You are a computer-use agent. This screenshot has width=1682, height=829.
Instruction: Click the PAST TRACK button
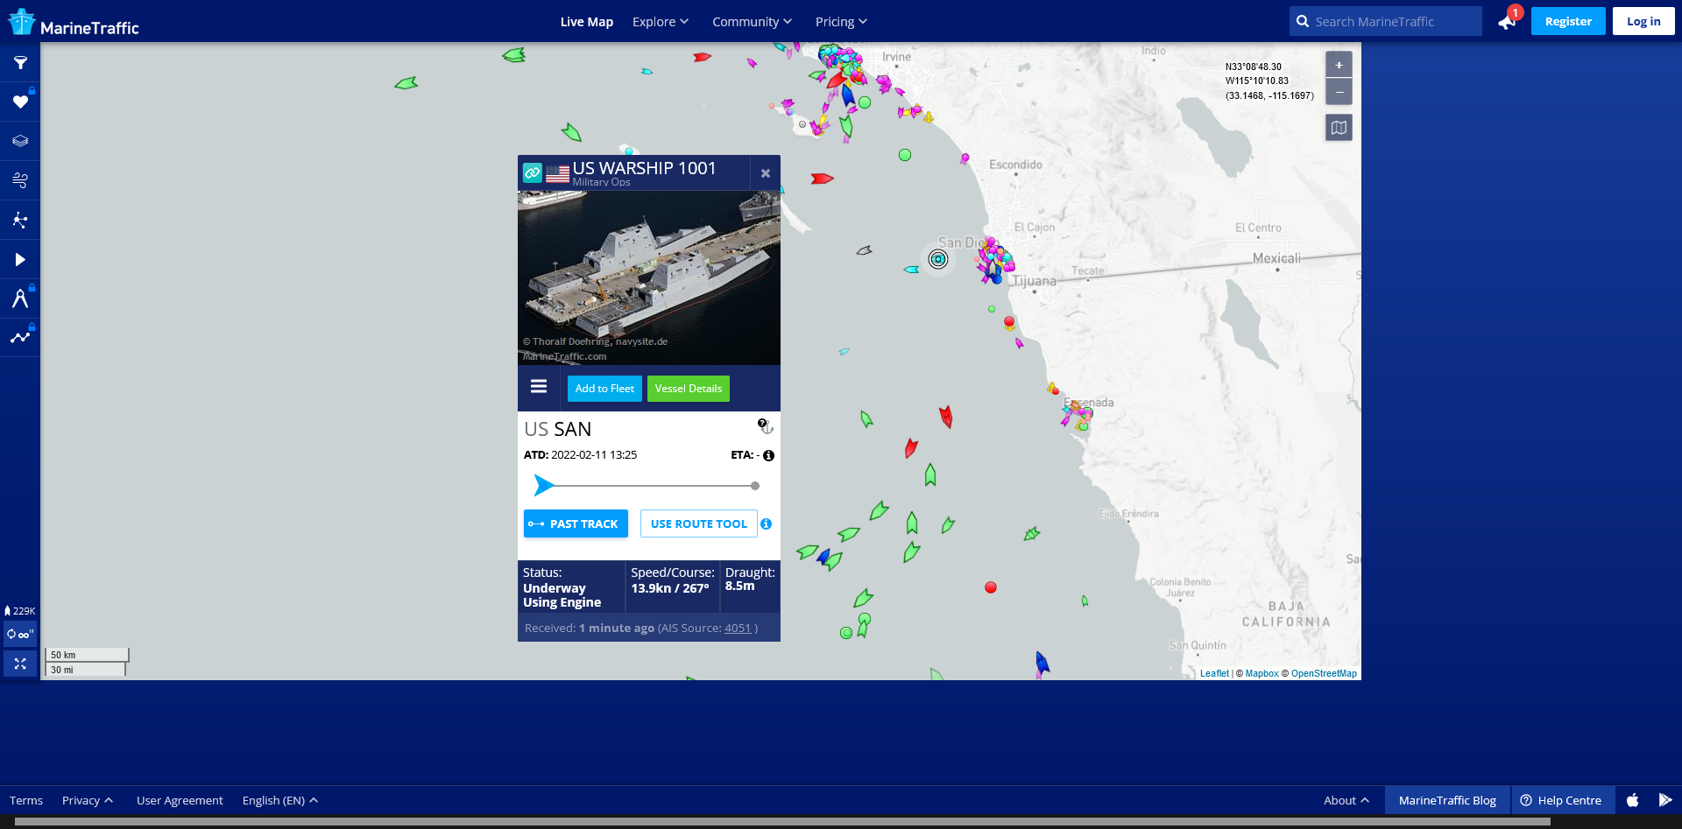click(x=576, y=523)
